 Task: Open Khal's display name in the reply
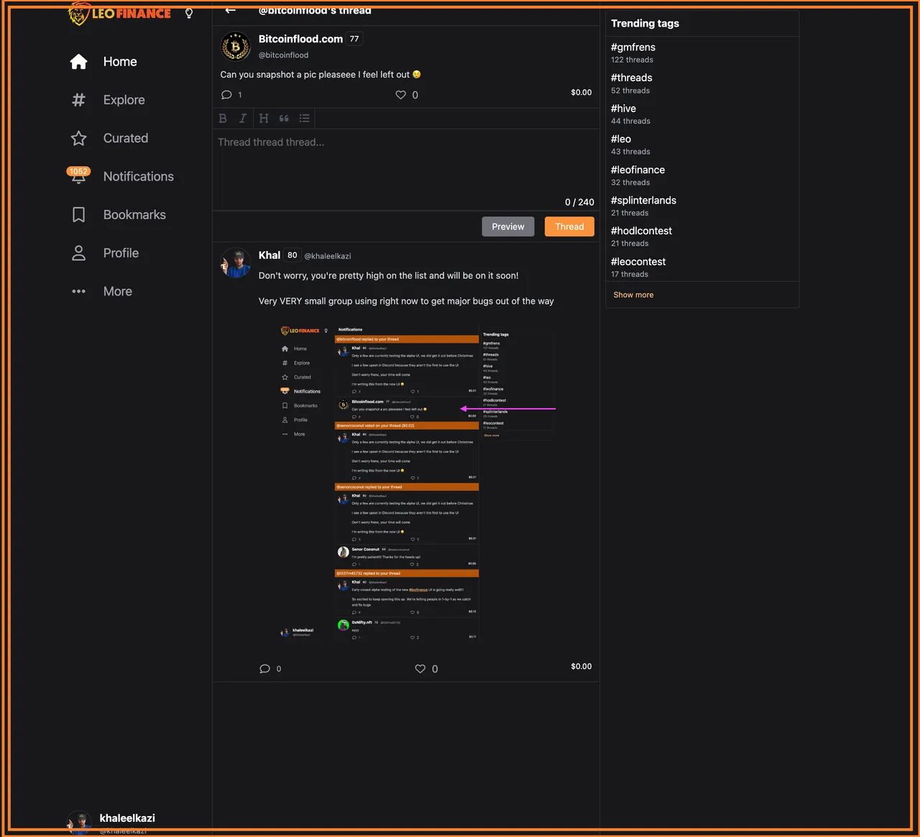point(270,255)
